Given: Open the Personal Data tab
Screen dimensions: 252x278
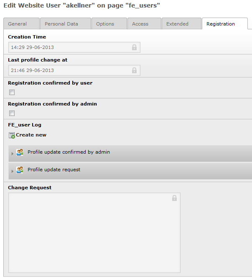Looking at the screenshot, I should [x=61, y=24].
